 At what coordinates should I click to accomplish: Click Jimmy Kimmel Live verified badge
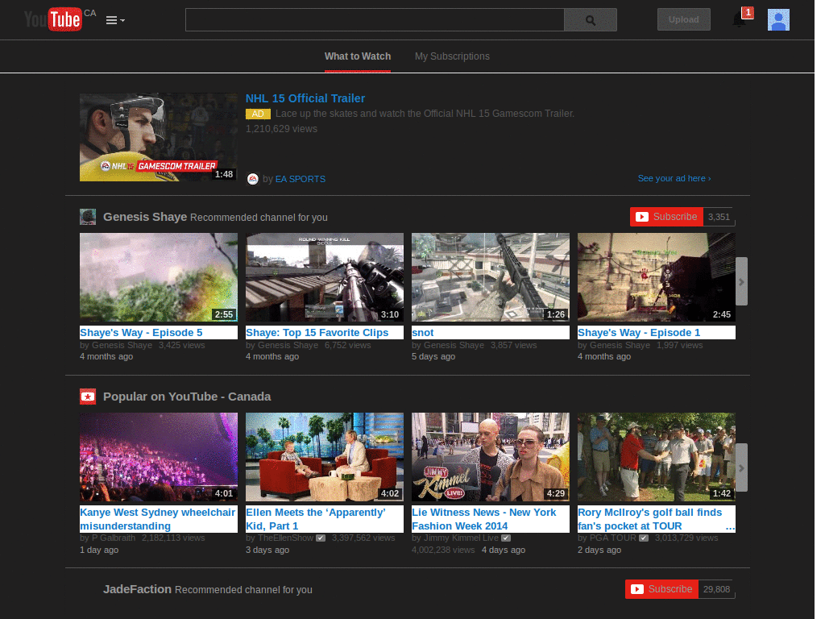click(x=506, y=538)
